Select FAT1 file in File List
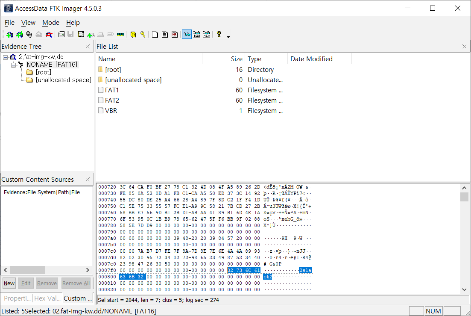471x316 pixels. [x=112, y=90]
